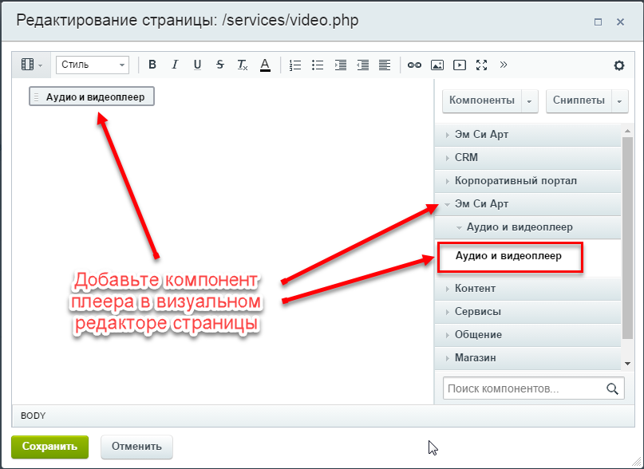Screen dimensions: 644x469
Task: Click the insert image icon
Action: coord(437,65)
